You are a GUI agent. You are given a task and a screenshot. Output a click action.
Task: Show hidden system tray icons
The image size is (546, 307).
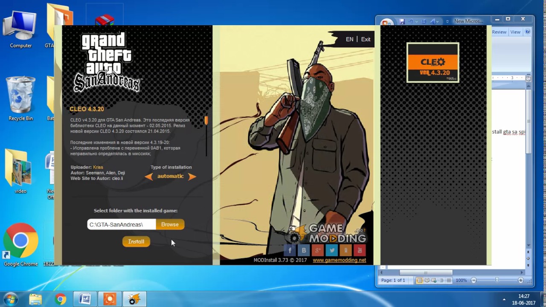pyautogui.click(x=504, y=299)
